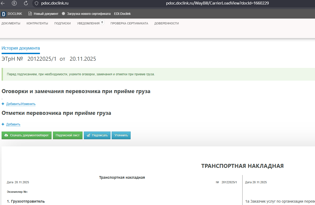Viewport: 315px width, 205px height.
Task: Click the Yandex 'Я' browser icon
Action: pyautogui.click(x=14, y=3)
